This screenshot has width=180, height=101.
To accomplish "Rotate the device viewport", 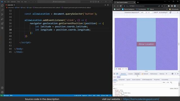I will (170, 12).
